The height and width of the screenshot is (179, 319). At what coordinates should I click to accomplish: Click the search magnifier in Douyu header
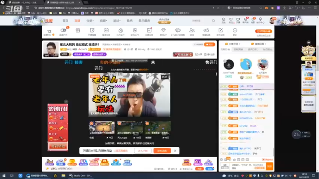point(213,21)
